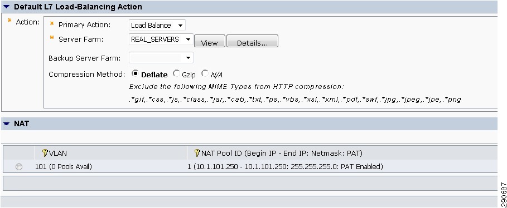The width and height of the screenshot is (507, 208).
Task: Select Deflate compression method
Action: 135,73
